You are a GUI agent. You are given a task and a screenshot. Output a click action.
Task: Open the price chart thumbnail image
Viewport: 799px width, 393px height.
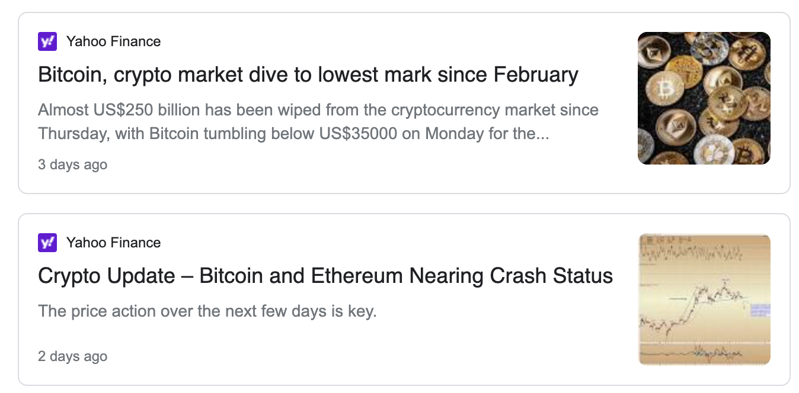click(704, 299)
